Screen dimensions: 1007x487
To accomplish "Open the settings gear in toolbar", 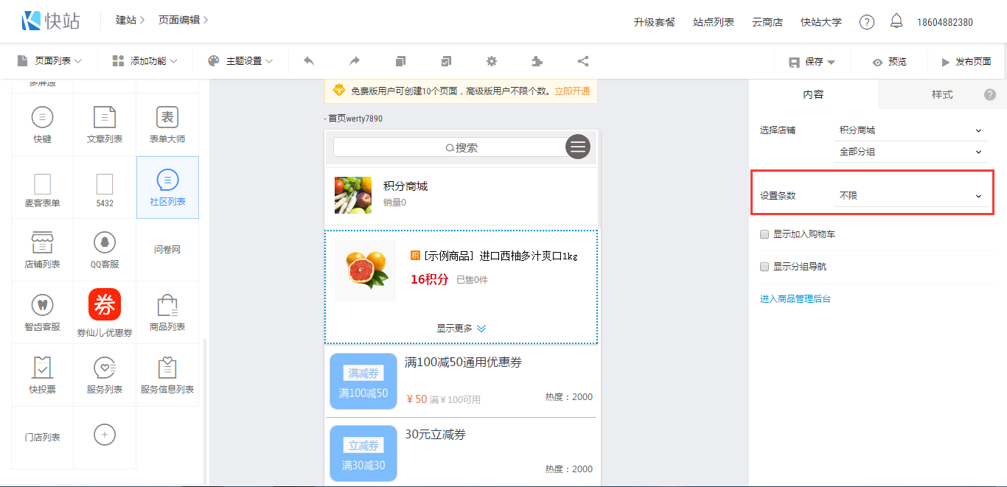I will point(492,61).
